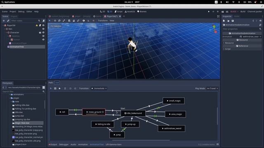Click PlayerSM node warning icon
This screenshot has width=264, height=148.
[x=37, y=25]
